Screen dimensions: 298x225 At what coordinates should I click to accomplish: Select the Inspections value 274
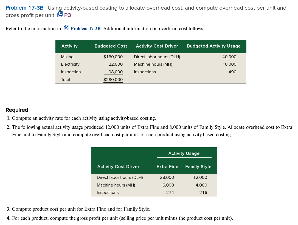(x=170, y=192)
